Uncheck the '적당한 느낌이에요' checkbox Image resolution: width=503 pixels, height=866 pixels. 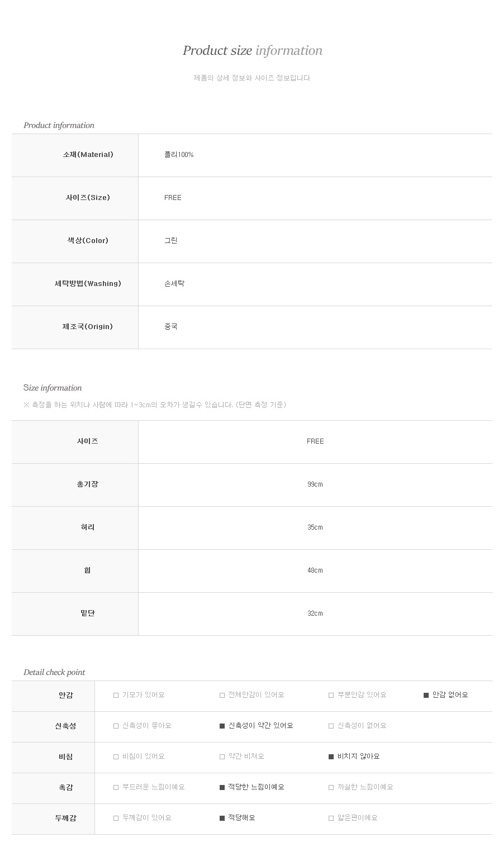tap(222, 788)
